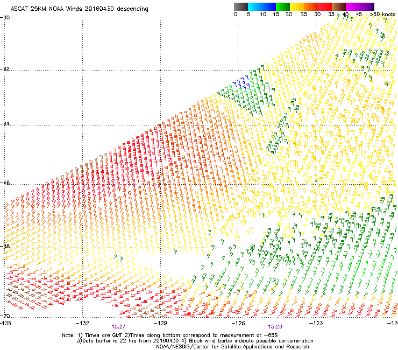The image size is (398, 350).
Task: Click the magenta-purple 40-50 knots legend swatch
Action: (360, 6)
